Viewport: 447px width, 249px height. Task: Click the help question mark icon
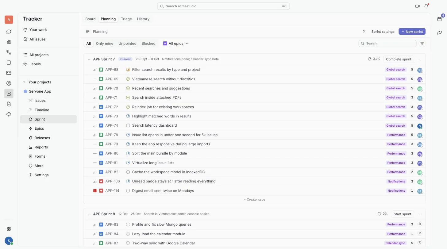[364, 32]
